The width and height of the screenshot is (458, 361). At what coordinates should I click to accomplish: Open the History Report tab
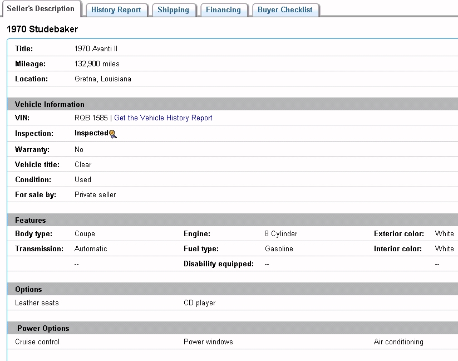(117, 9)
